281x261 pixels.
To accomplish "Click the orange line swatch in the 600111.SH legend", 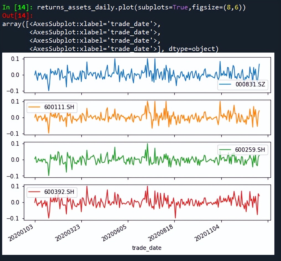I will 35,107.
